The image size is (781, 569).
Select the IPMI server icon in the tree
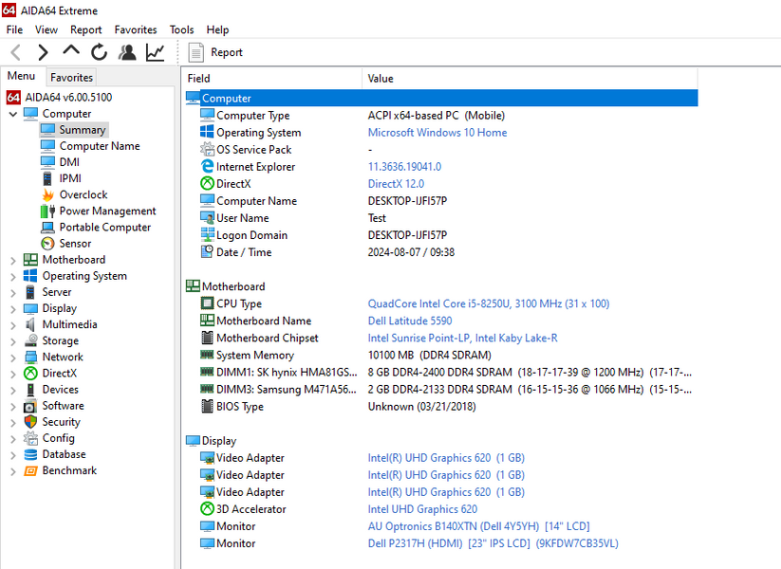tap(47, 178)
